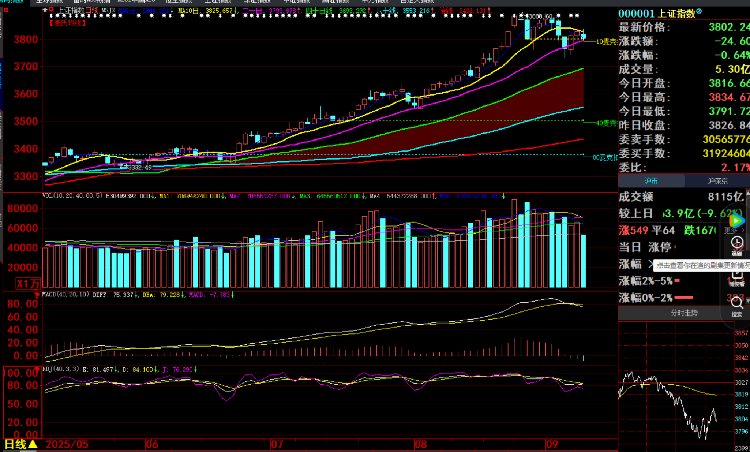Click the 3332.49 low price marker

[x=140, y=167]
